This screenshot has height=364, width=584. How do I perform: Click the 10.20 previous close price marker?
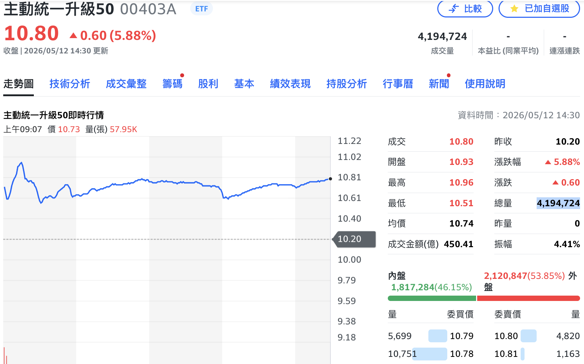pos(354,239)
